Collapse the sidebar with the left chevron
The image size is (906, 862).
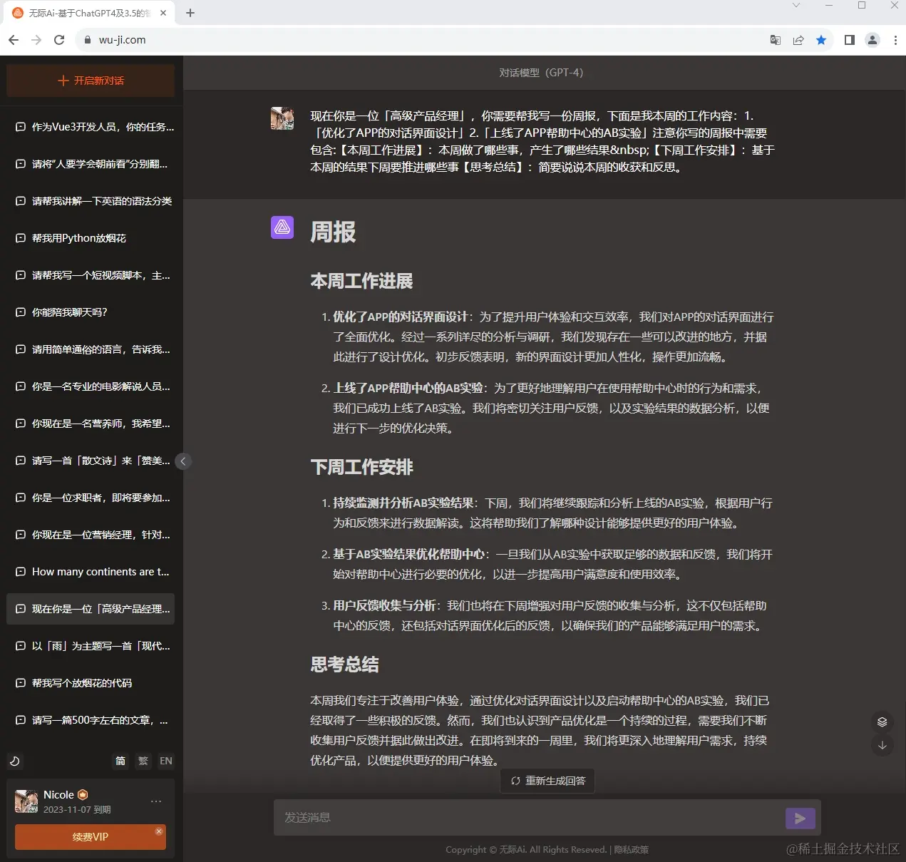184,461
